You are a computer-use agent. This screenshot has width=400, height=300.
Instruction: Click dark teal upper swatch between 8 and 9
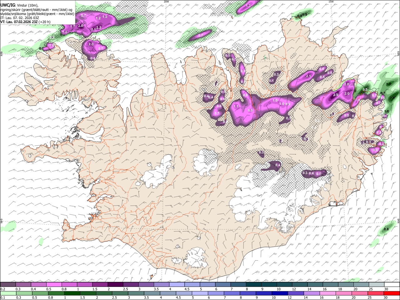[254, 284]
